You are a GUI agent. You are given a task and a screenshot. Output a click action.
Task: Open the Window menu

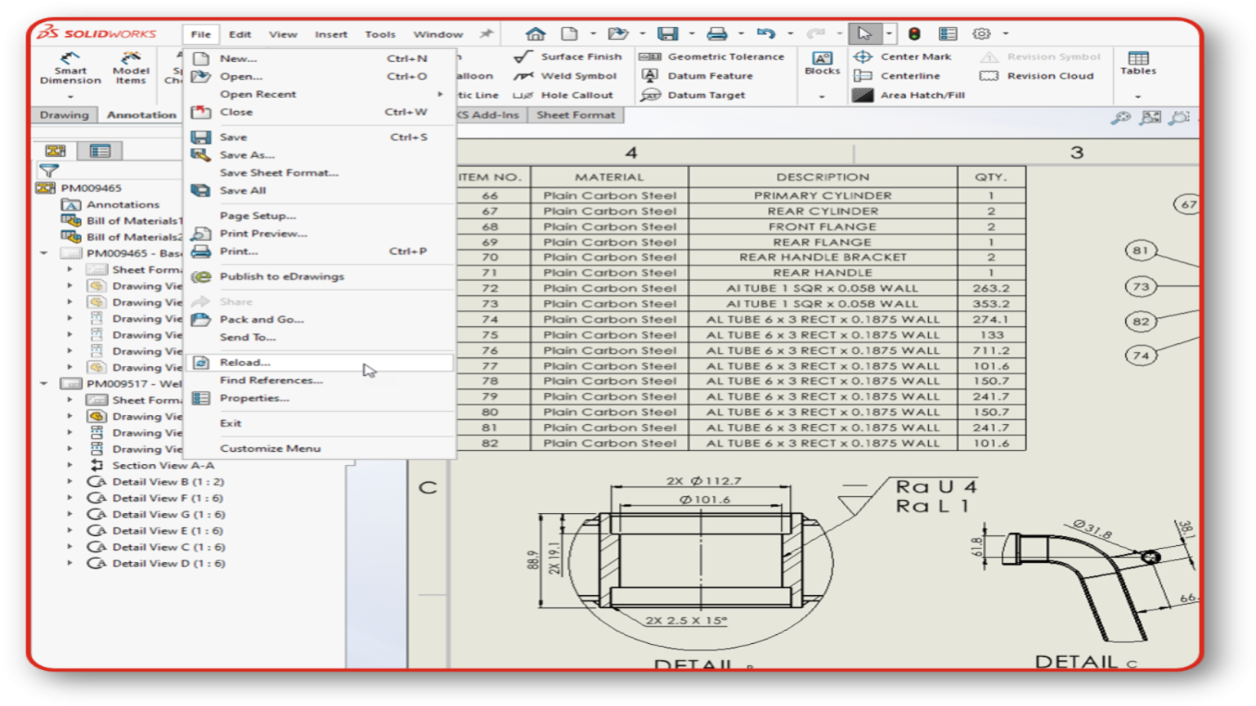[x=437, y=34]
